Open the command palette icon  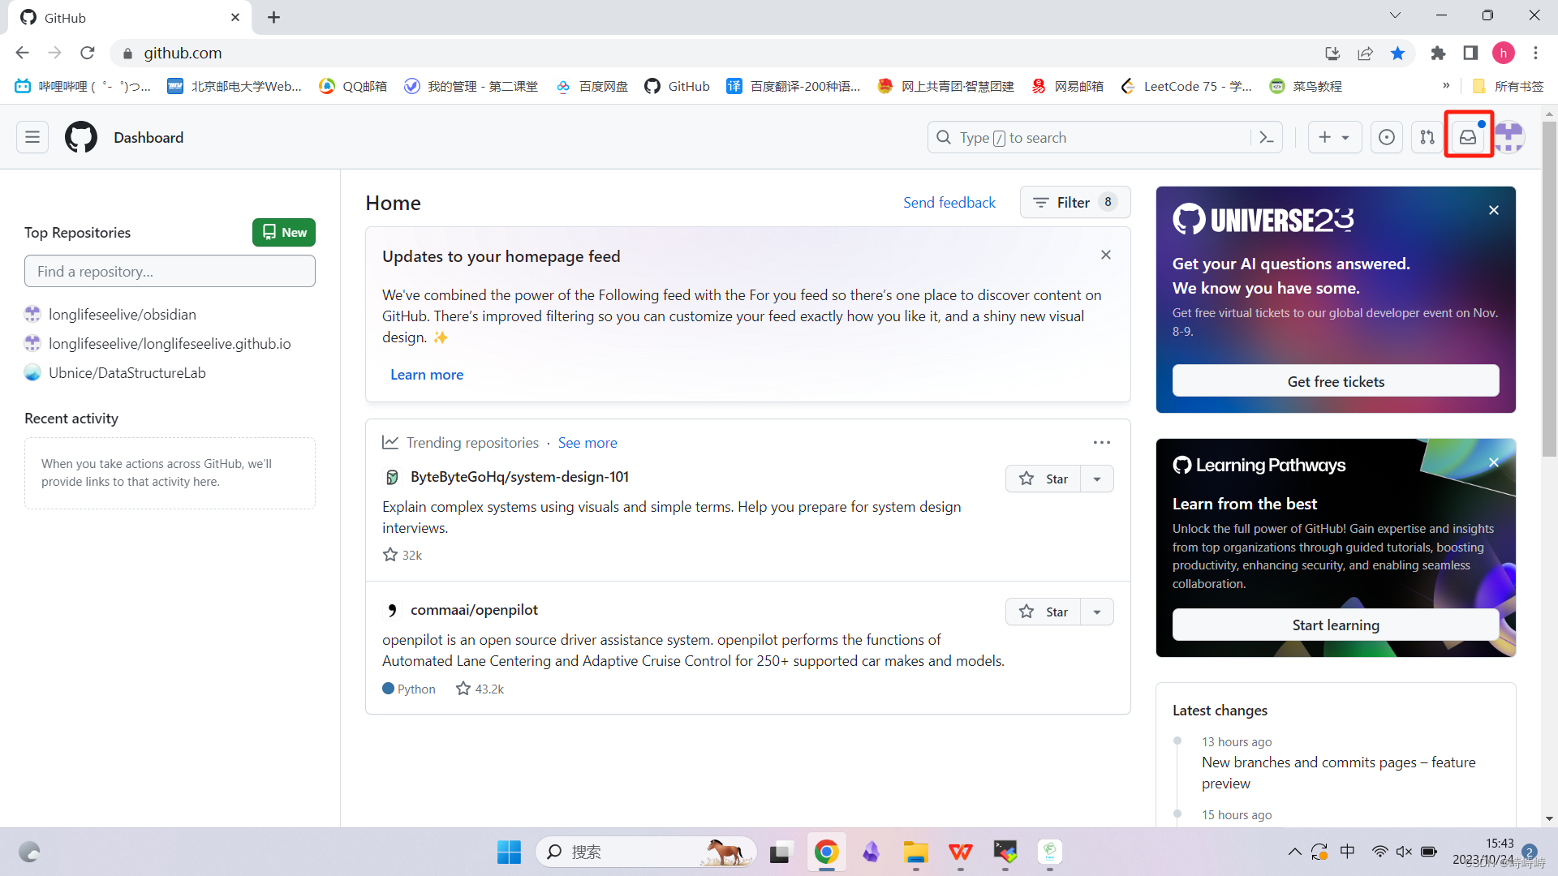tap(1267, 137)
